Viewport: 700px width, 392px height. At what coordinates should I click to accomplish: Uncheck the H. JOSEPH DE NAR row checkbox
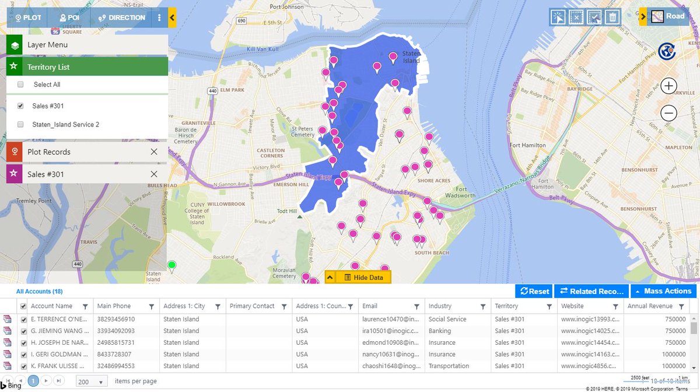(23, 343)
